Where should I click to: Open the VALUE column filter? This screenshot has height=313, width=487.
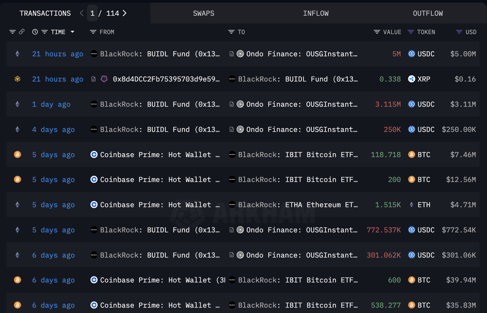coord(377,32)
